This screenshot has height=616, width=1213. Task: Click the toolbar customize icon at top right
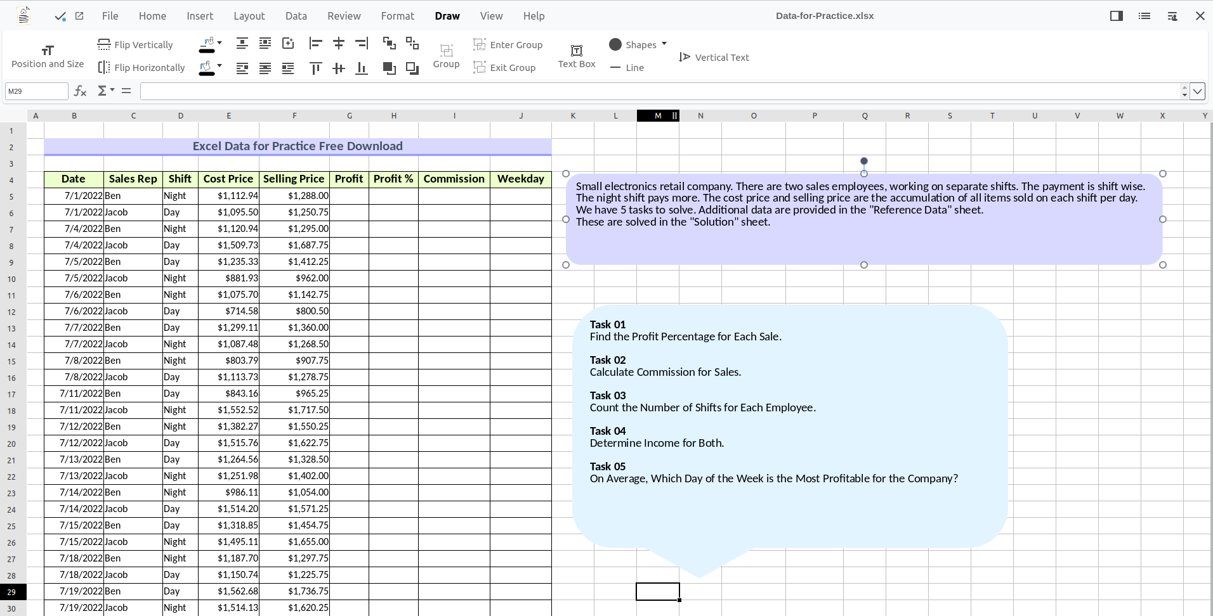point(1172,16)
